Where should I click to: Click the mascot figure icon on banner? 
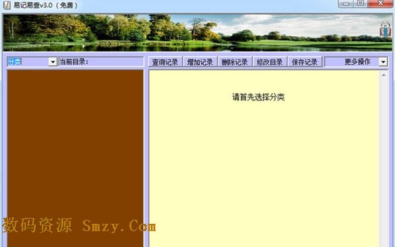pos(385,29)
